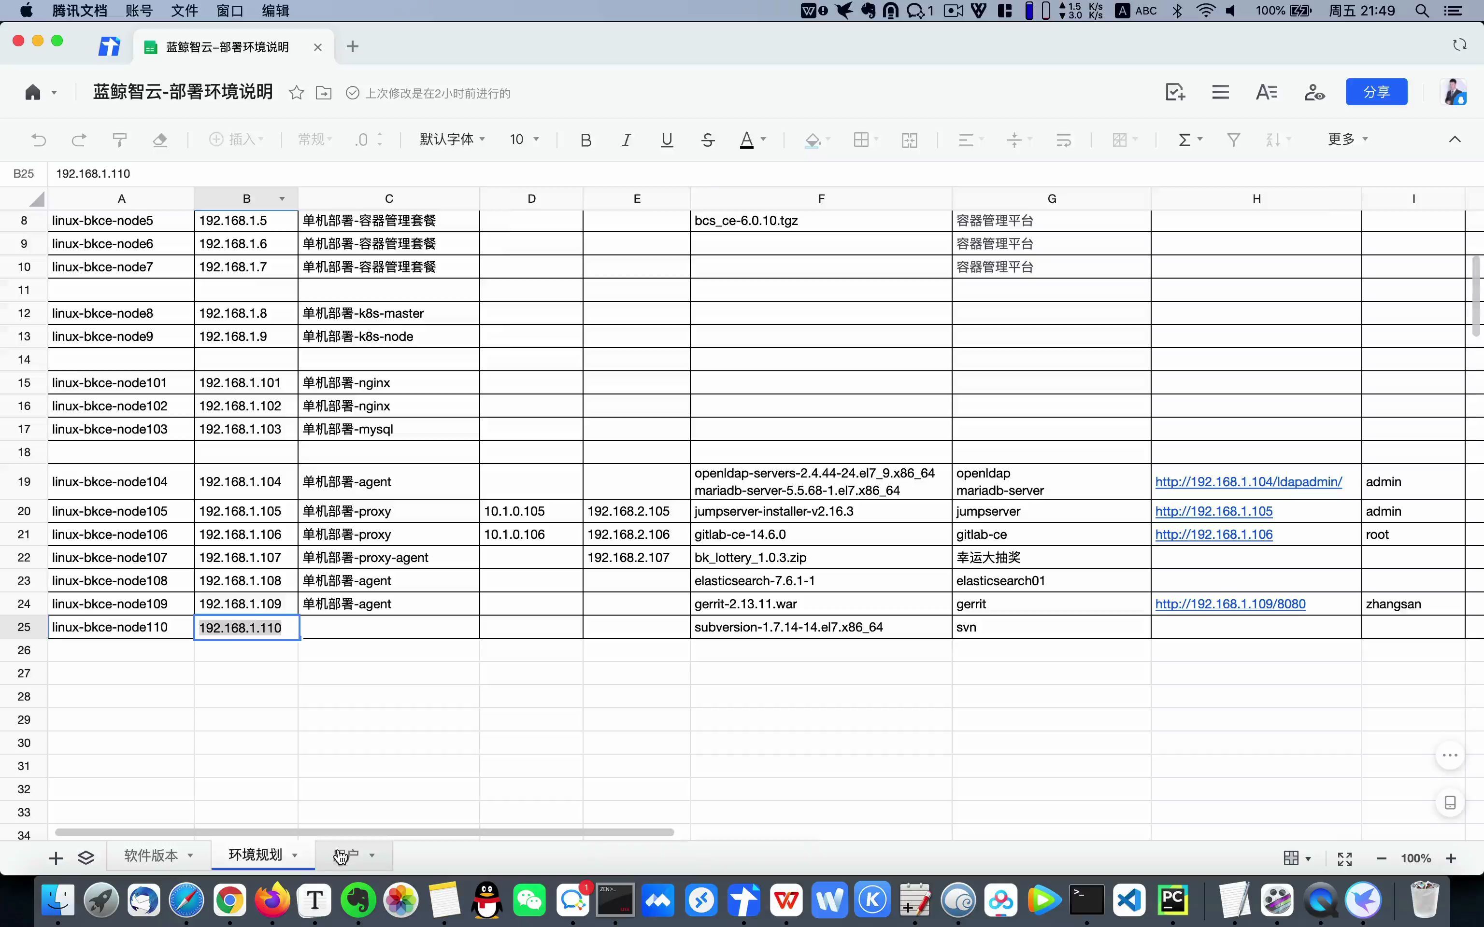Viewport: 1484px width, 927px height.
Task: Click the move to folder icon
Action: click(x=323, y=93)
